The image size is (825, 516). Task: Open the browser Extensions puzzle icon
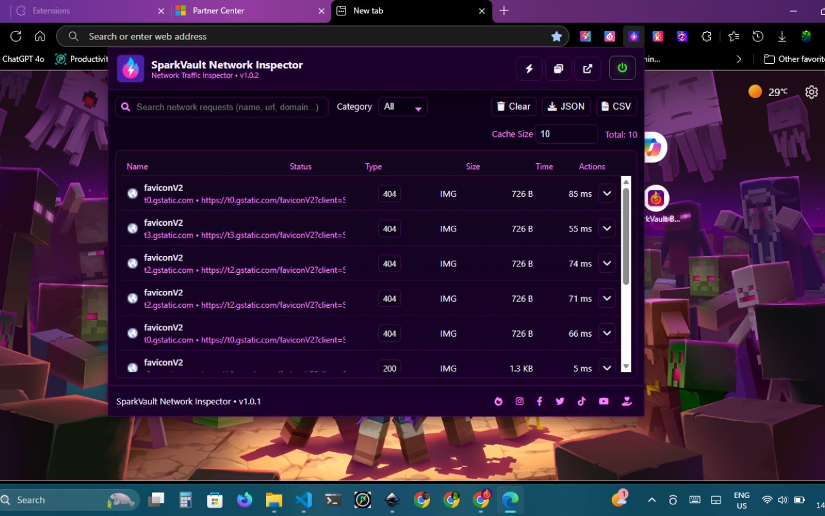click(706, 37)
